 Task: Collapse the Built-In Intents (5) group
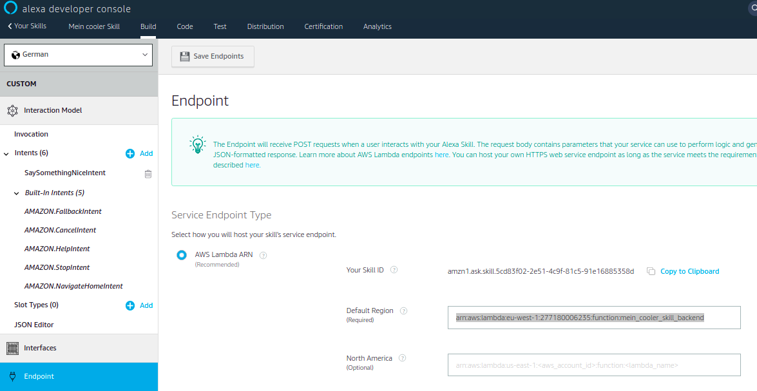(16, 193)
